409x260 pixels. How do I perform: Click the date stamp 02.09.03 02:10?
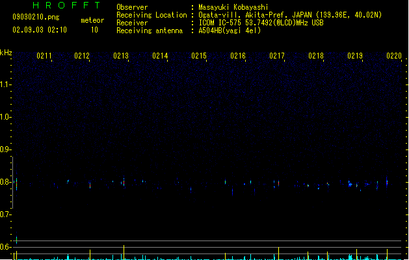point(40,30)
